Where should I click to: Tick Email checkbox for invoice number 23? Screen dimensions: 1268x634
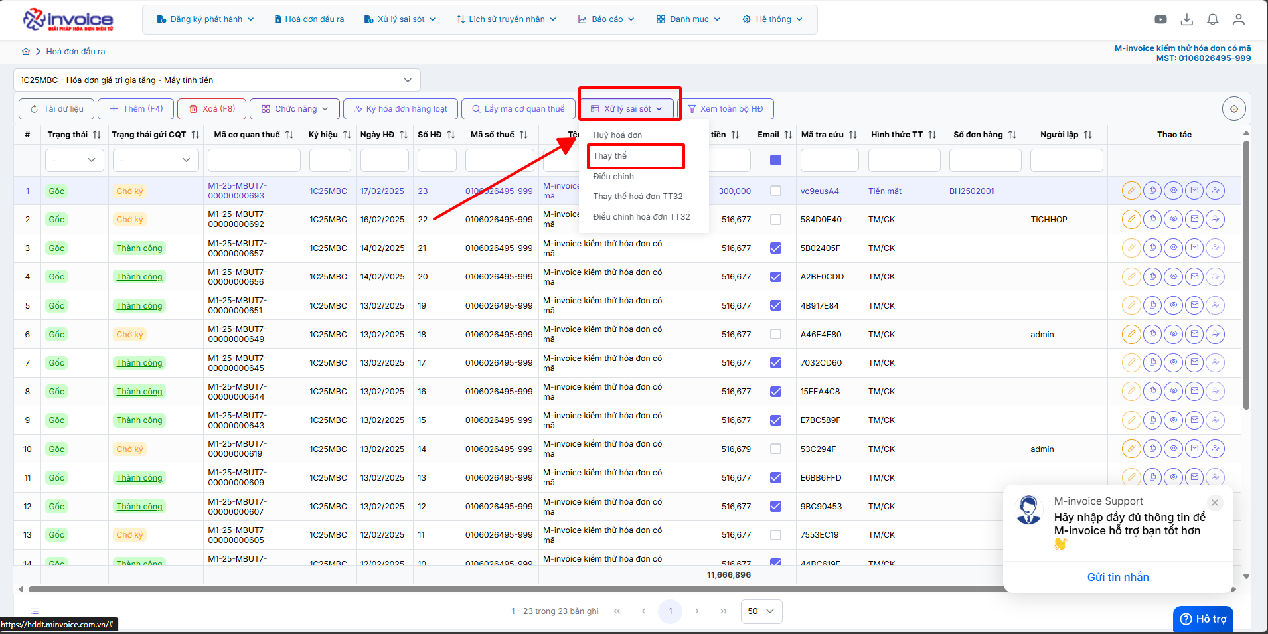[x=775, y=191]
